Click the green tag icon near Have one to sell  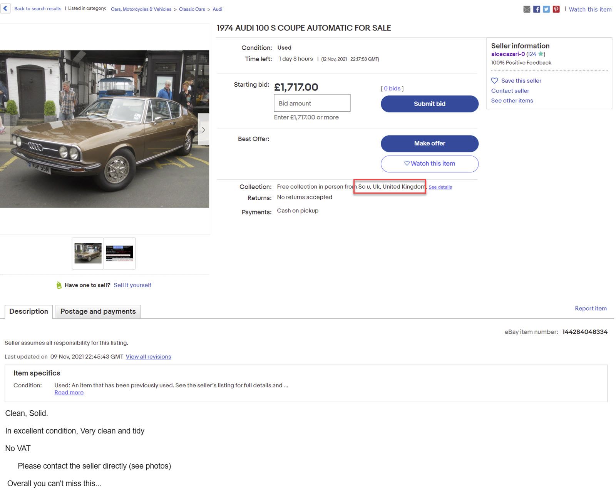tap(59, 285)
